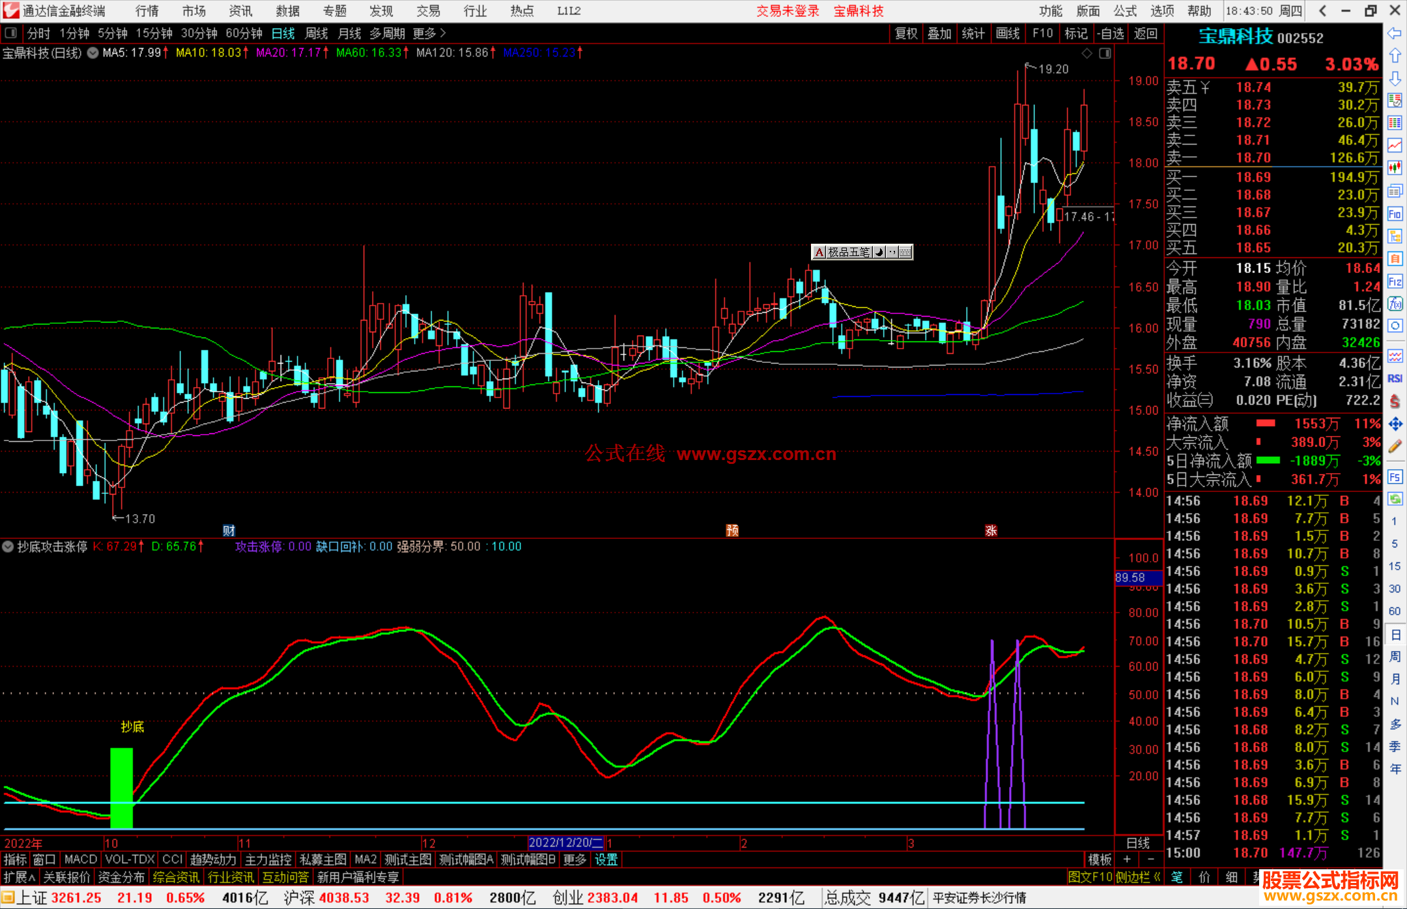1407x909 pixels.
Task: Open the formula f(x) sidebar icon
Action: (1395, 304)
